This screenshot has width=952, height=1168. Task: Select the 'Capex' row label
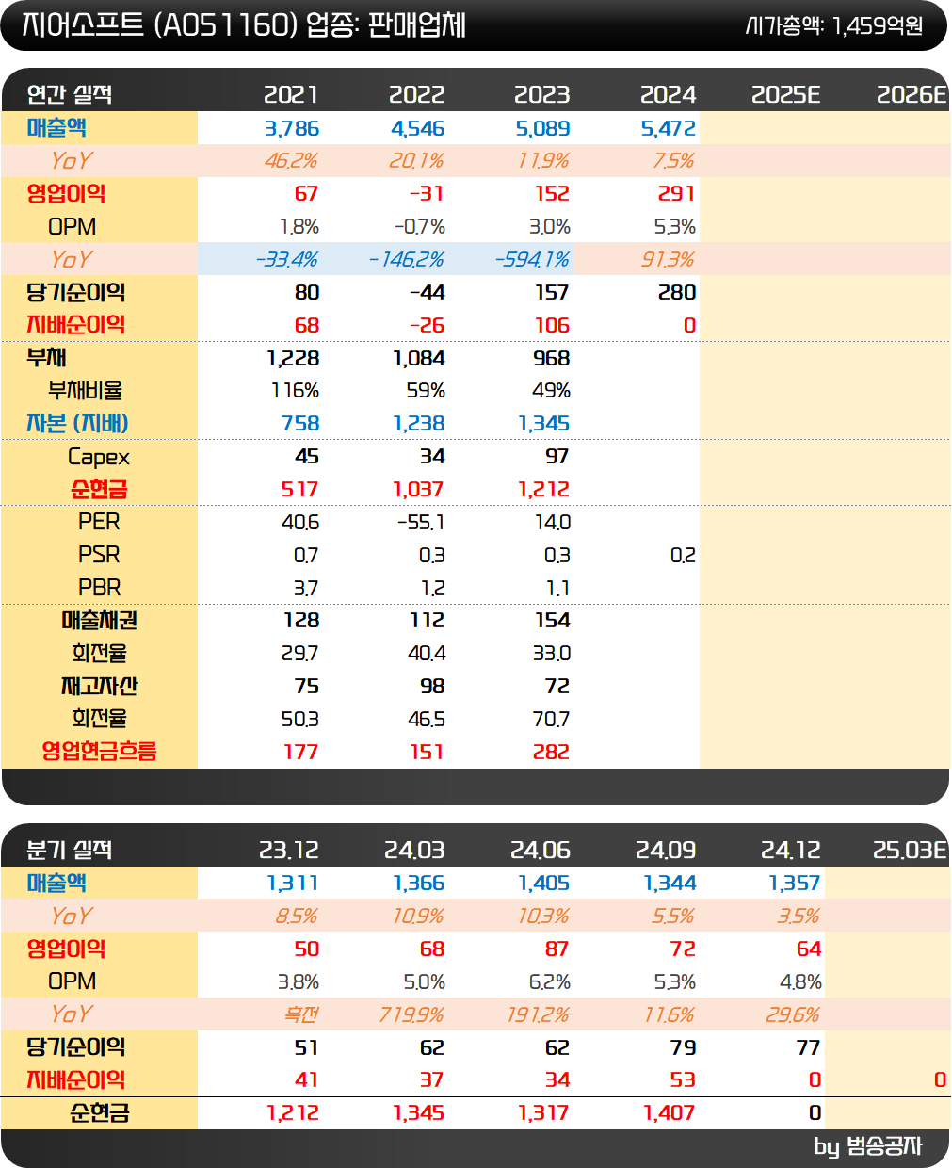[99, 458]
